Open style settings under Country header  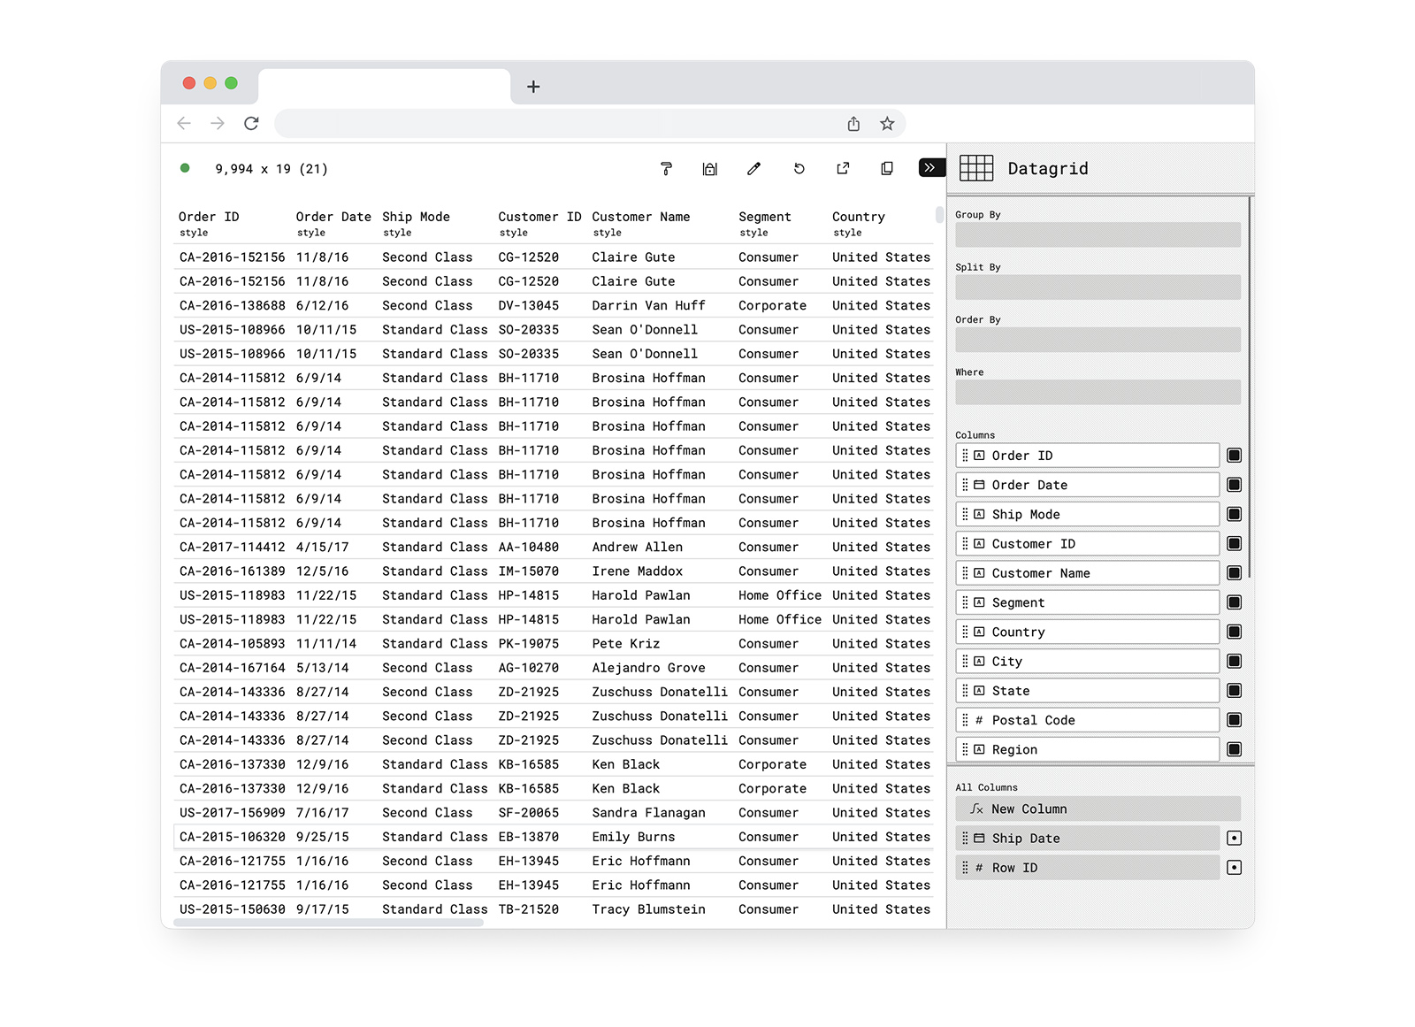847,233
